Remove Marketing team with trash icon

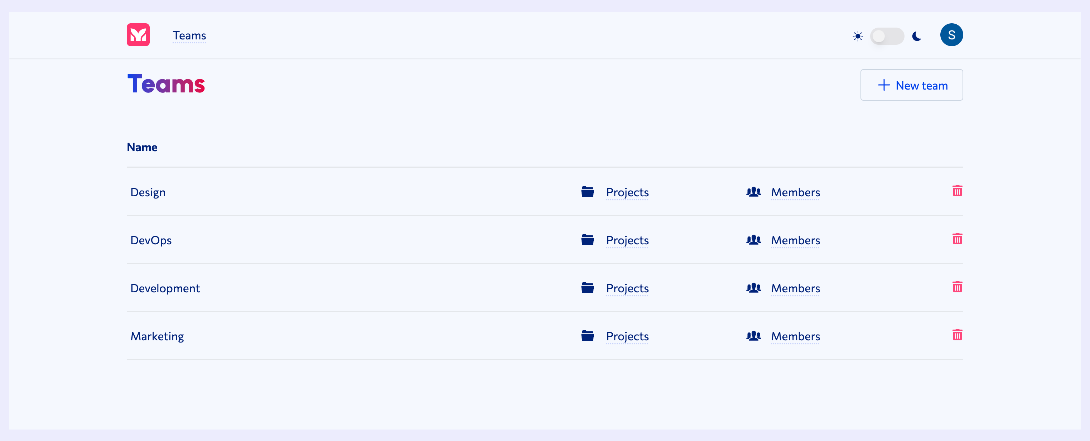957,335
